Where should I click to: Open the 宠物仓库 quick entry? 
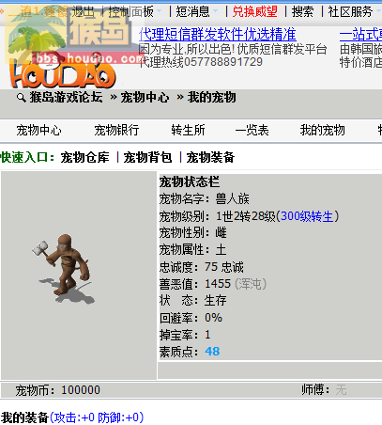tap(85, 157)
